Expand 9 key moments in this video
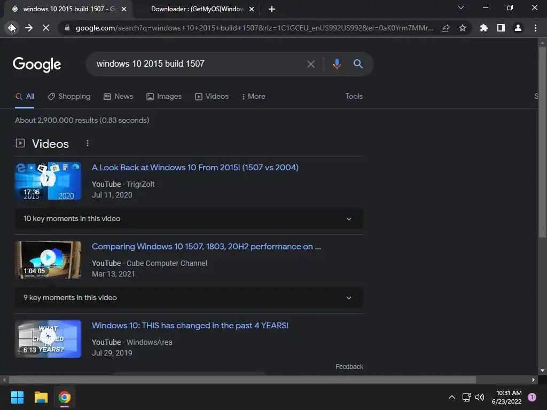 [x=189, y=298]
